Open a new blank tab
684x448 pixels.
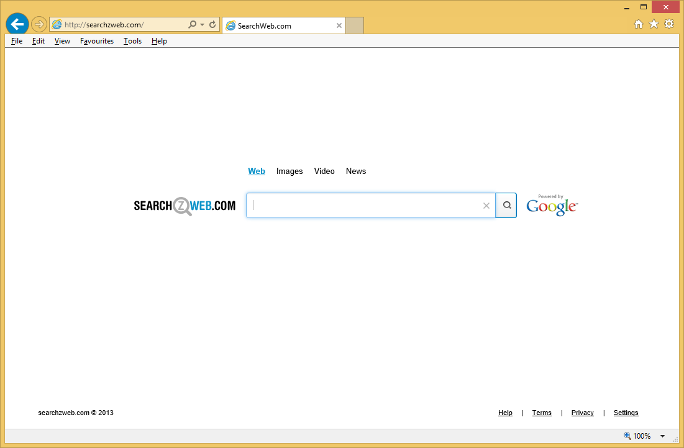coord(355,25)
